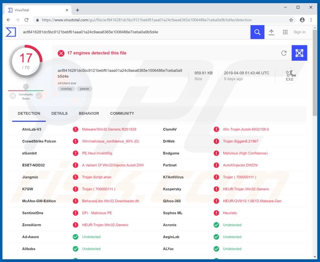320x262 pixels.
Task: Click Acronis green undetected checkmark
Action: tap(216, 225)
